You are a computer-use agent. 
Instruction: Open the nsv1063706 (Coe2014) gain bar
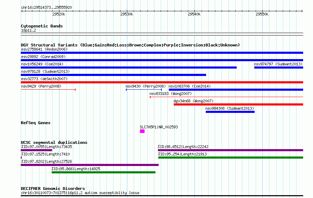(x=236, y=90)
